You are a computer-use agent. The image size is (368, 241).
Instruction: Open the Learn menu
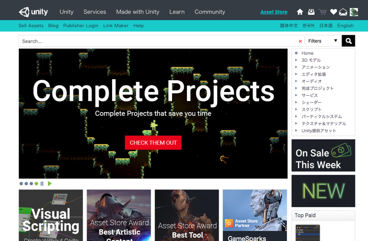(x=177, y=12)
